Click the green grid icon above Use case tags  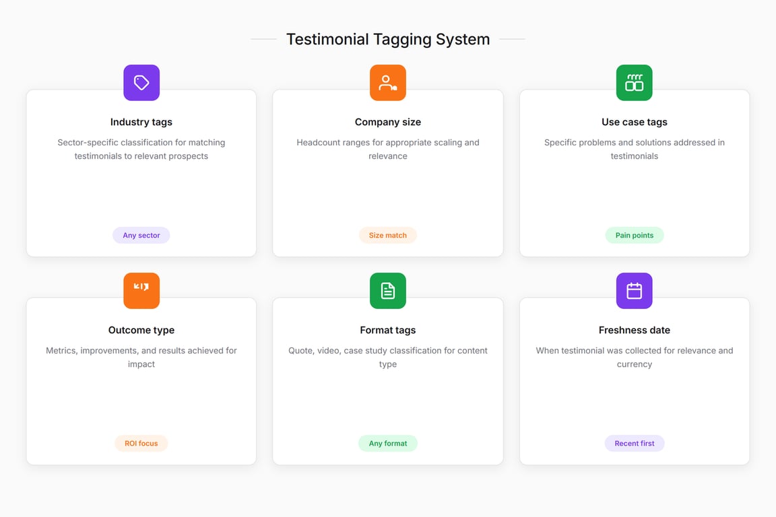click(634, 83)
